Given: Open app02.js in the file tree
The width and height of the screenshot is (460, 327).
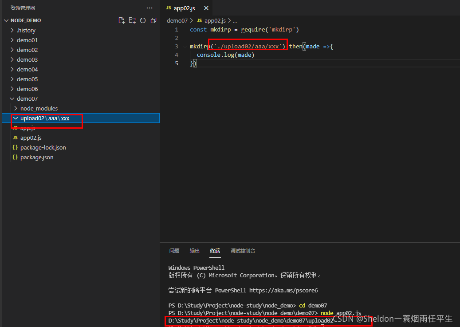Looking at the screenshot, I should [31, 138].
